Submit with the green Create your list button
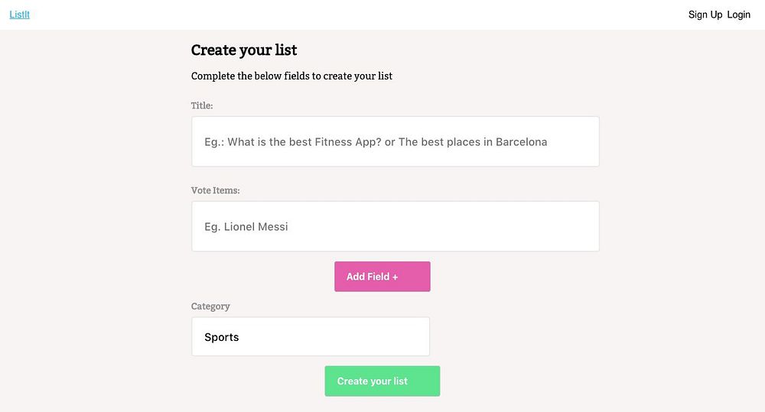This screenshot has height=412, width=765. click(x=382, y=381)
